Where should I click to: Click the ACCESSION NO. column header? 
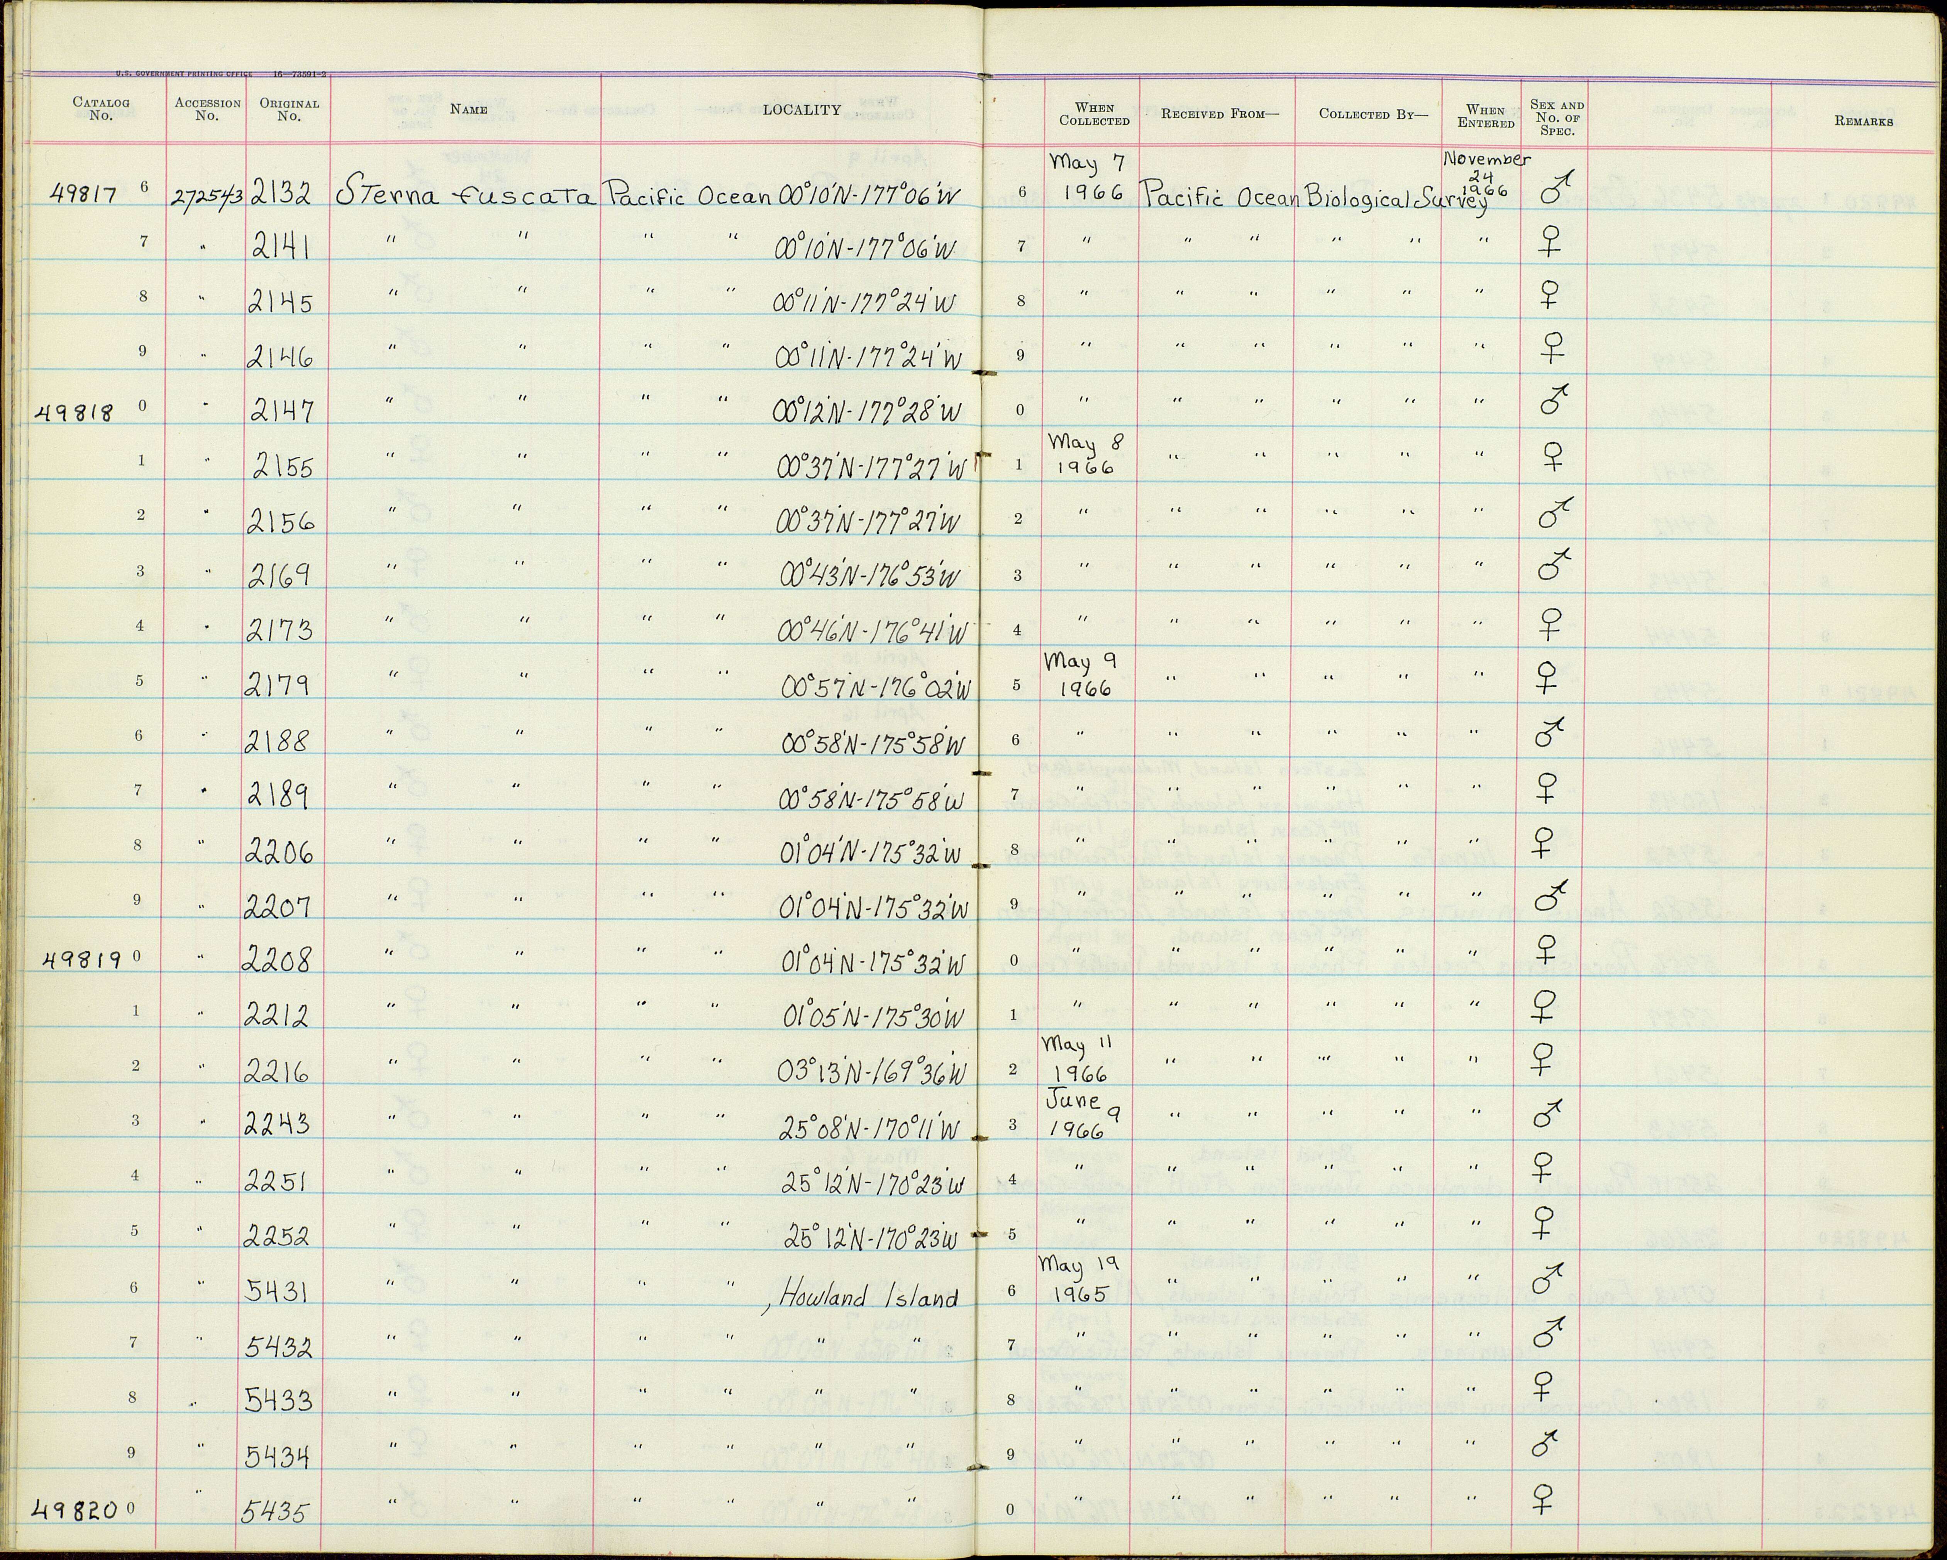click(x=207, y=109)
